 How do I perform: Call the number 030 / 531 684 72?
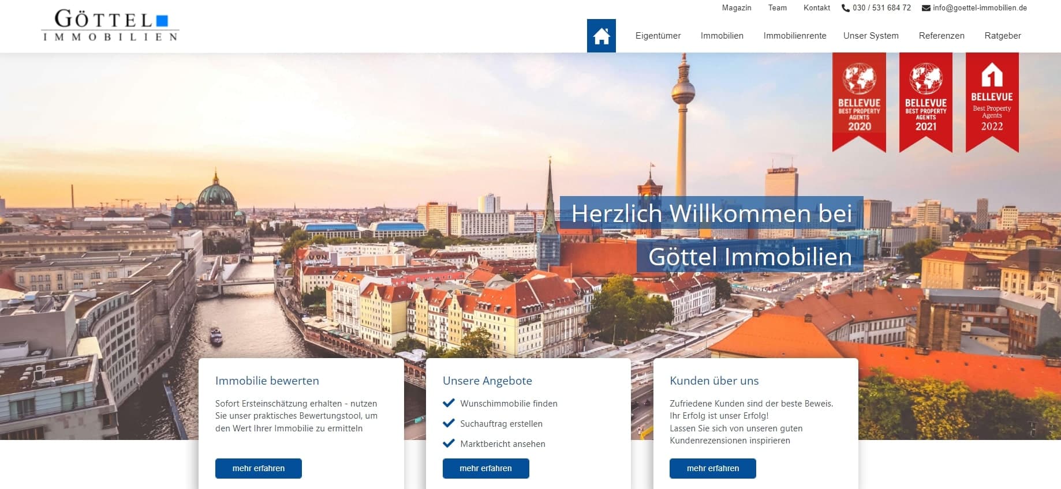(881, 8)
